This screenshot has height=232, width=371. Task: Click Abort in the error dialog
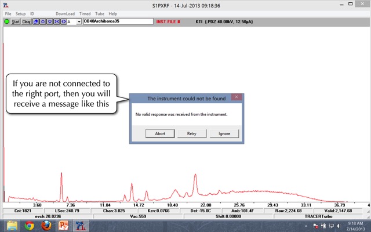pos(160,133)
